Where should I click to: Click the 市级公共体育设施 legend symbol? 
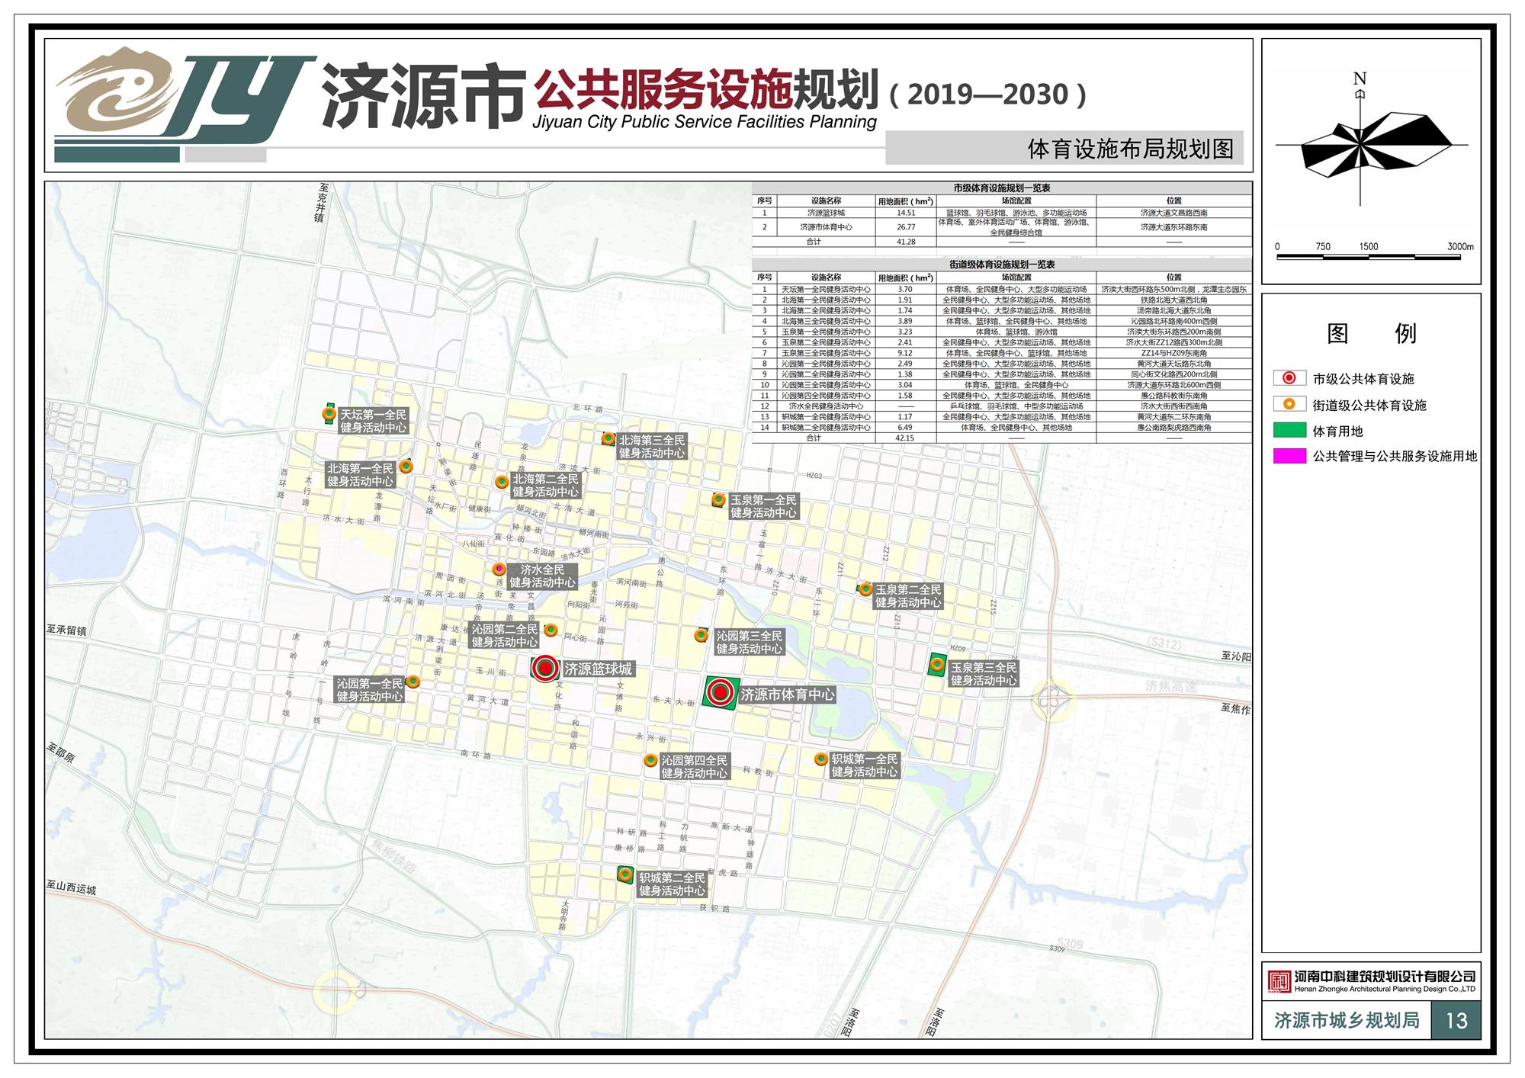coord(1289,378)
